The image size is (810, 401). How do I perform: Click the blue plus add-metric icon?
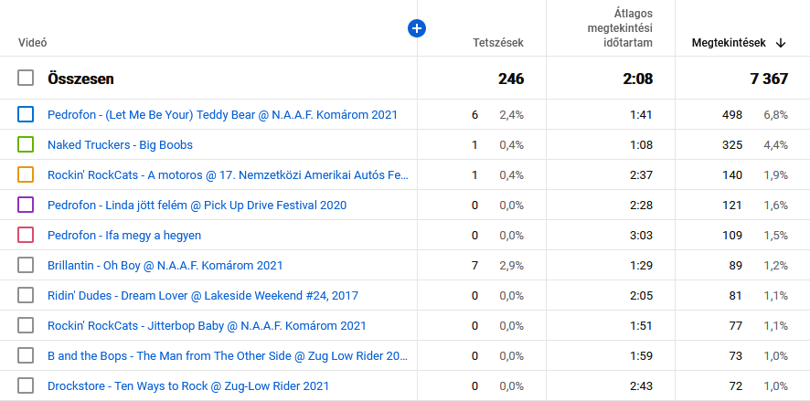(x=416, y=29)
